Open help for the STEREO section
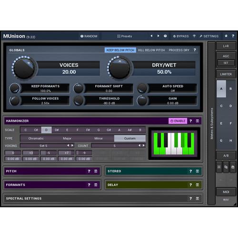 click(x=191, y=171)
